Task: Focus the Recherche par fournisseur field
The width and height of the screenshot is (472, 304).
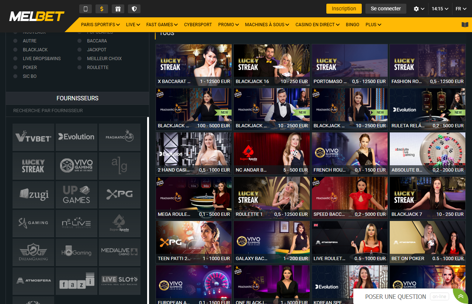Action: [77, 111]
